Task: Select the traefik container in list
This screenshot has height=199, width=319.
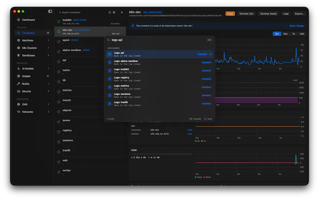Action: (90, 152)
